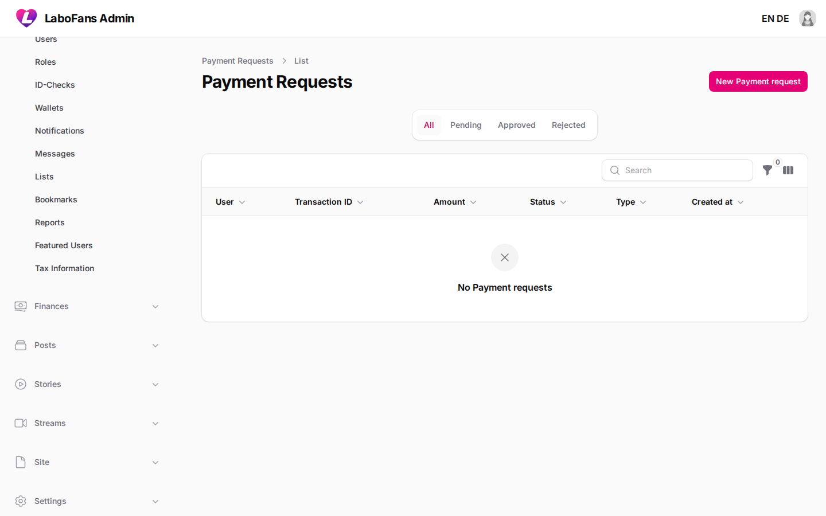
Task: Sort by Transaction ID column chevron
Action: 360,202
